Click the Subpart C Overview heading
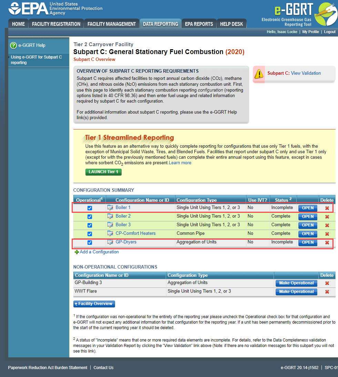The width and height of the screenshot is (338, 377). [x=94, y=59]
